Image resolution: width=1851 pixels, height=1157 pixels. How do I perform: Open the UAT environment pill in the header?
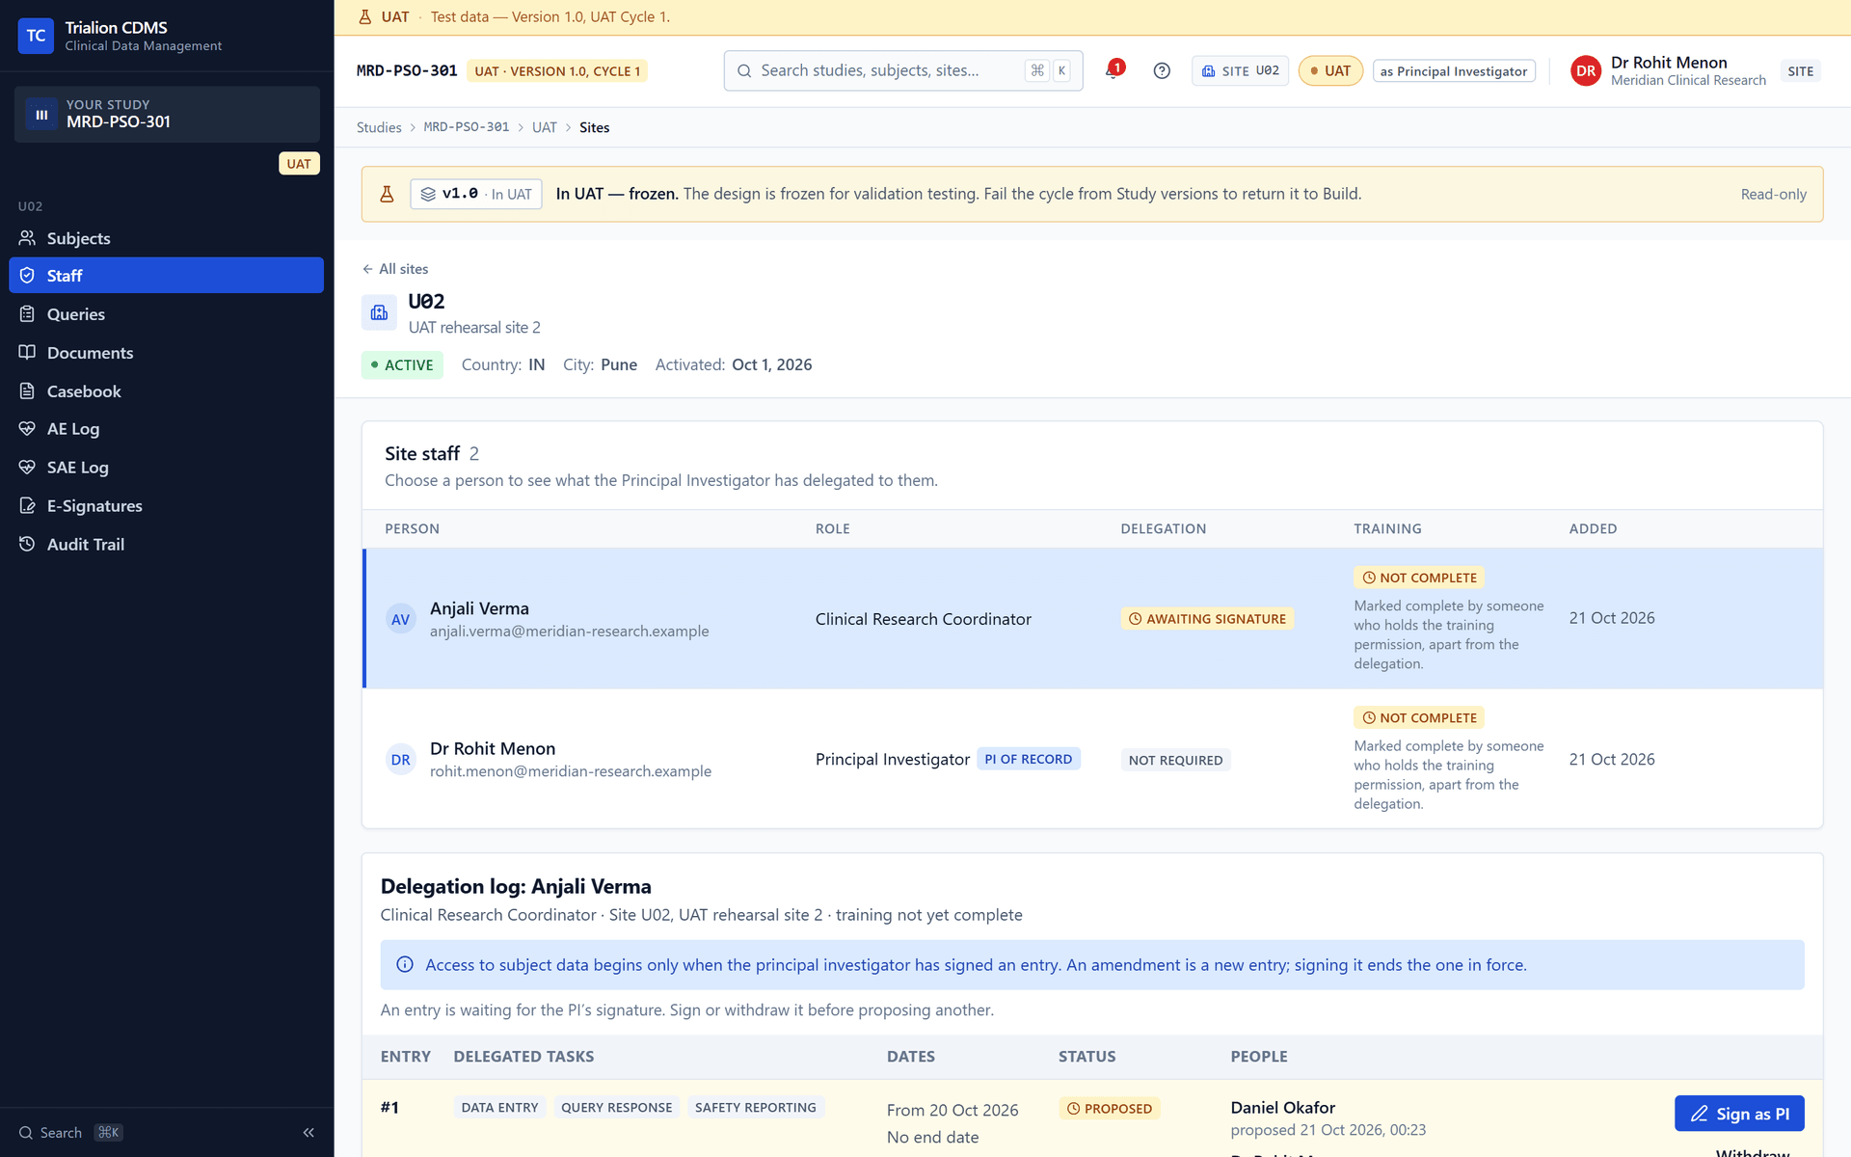tap(1330, 70)
